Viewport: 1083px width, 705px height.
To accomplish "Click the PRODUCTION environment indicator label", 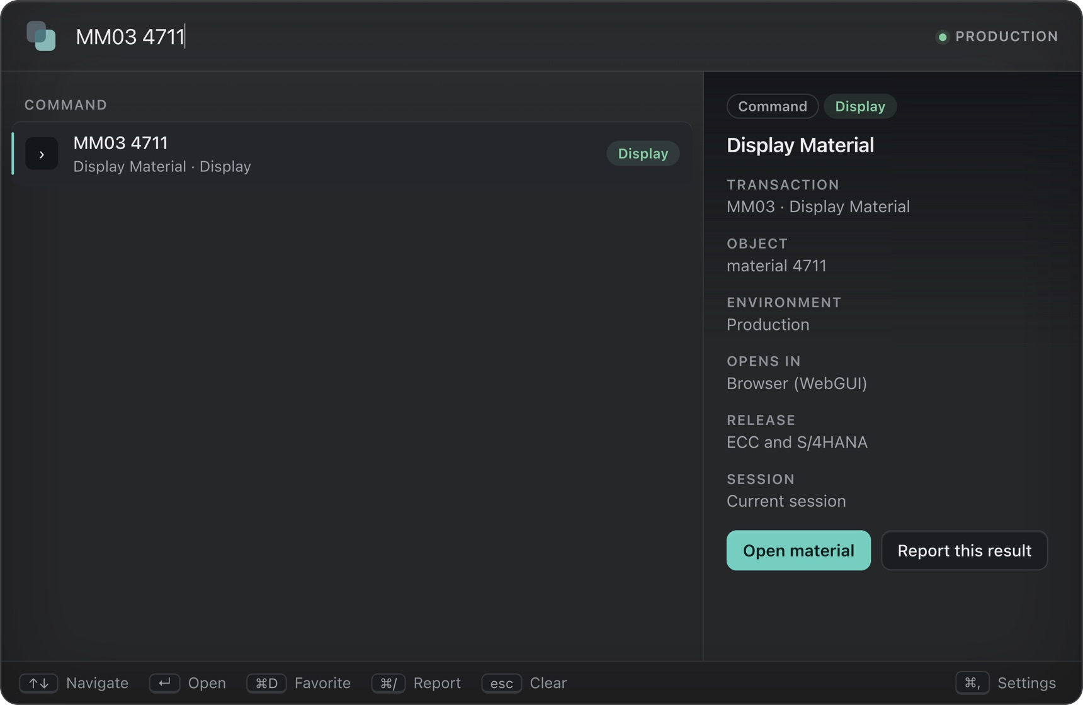I will tap(1006, 37).
